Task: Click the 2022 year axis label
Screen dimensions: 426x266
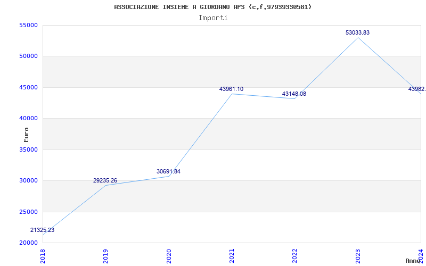Action: pos(294,254)
